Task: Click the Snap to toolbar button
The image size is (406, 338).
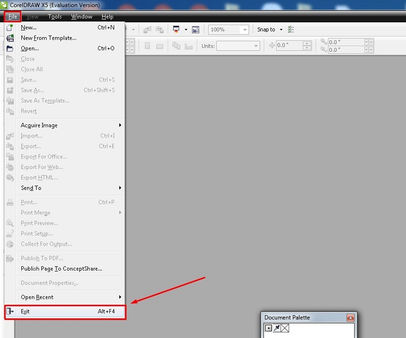Action: (268, 29)
